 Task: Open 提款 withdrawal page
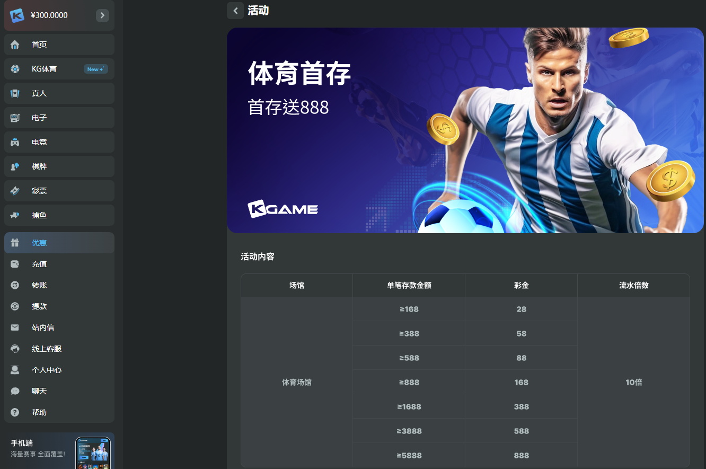click(59, 306)
